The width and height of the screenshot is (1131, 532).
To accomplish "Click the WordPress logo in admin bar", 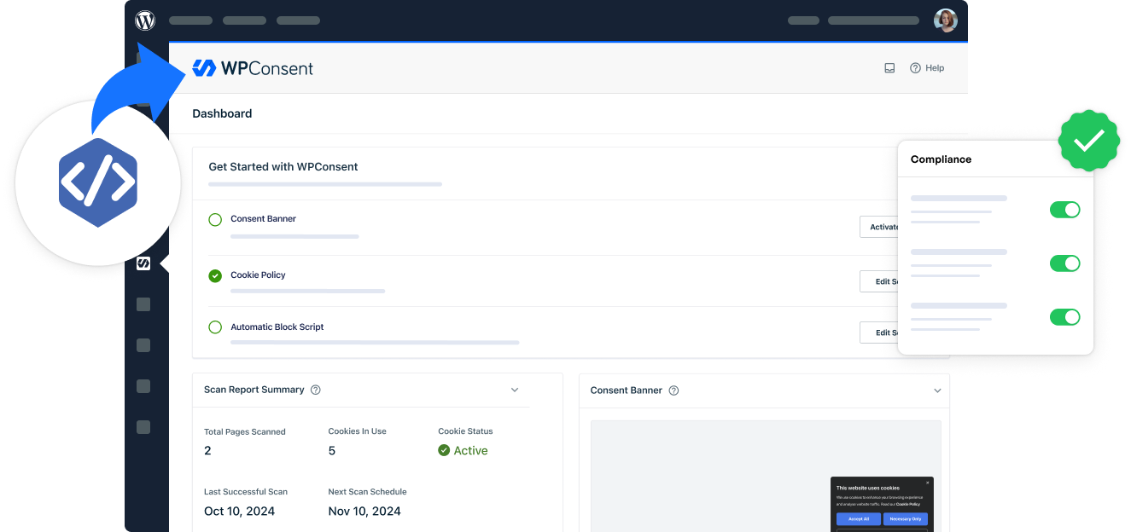I will 145,20.
